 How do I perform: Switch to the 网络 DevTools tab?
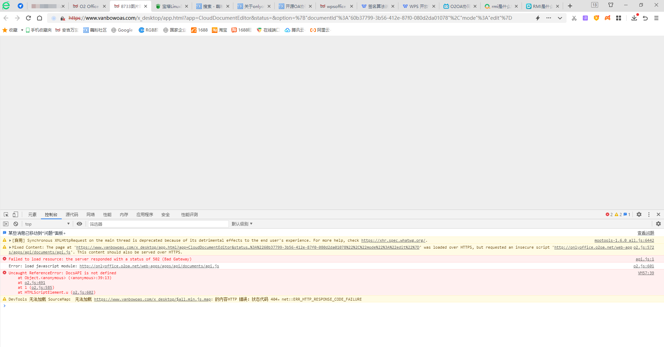[x=90, y=214]
